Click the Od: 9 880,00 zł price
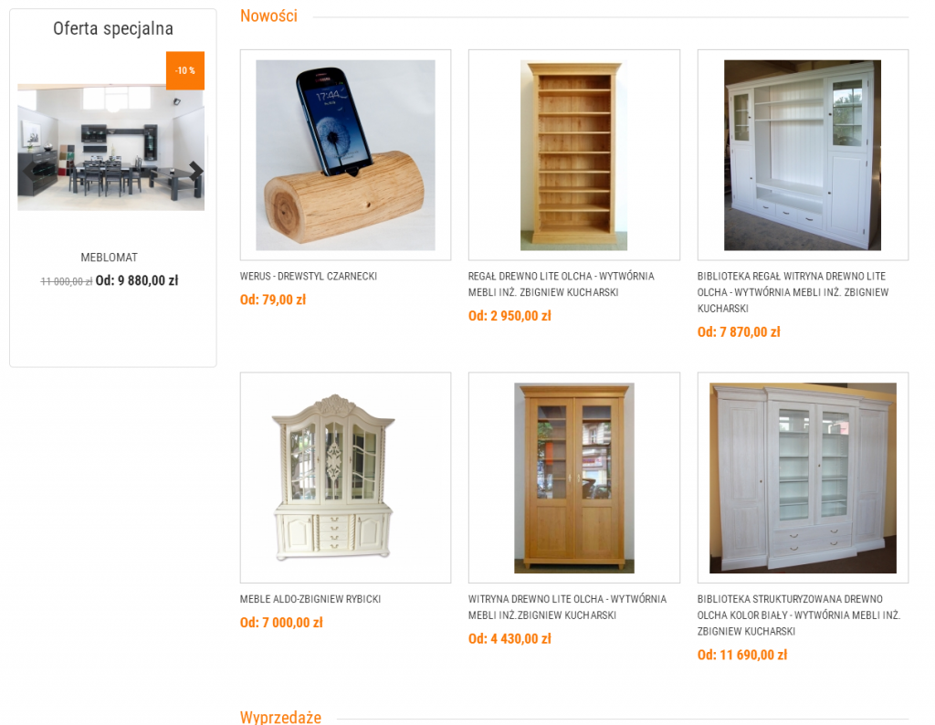This screenshot has height=725, width=935. 137,280
